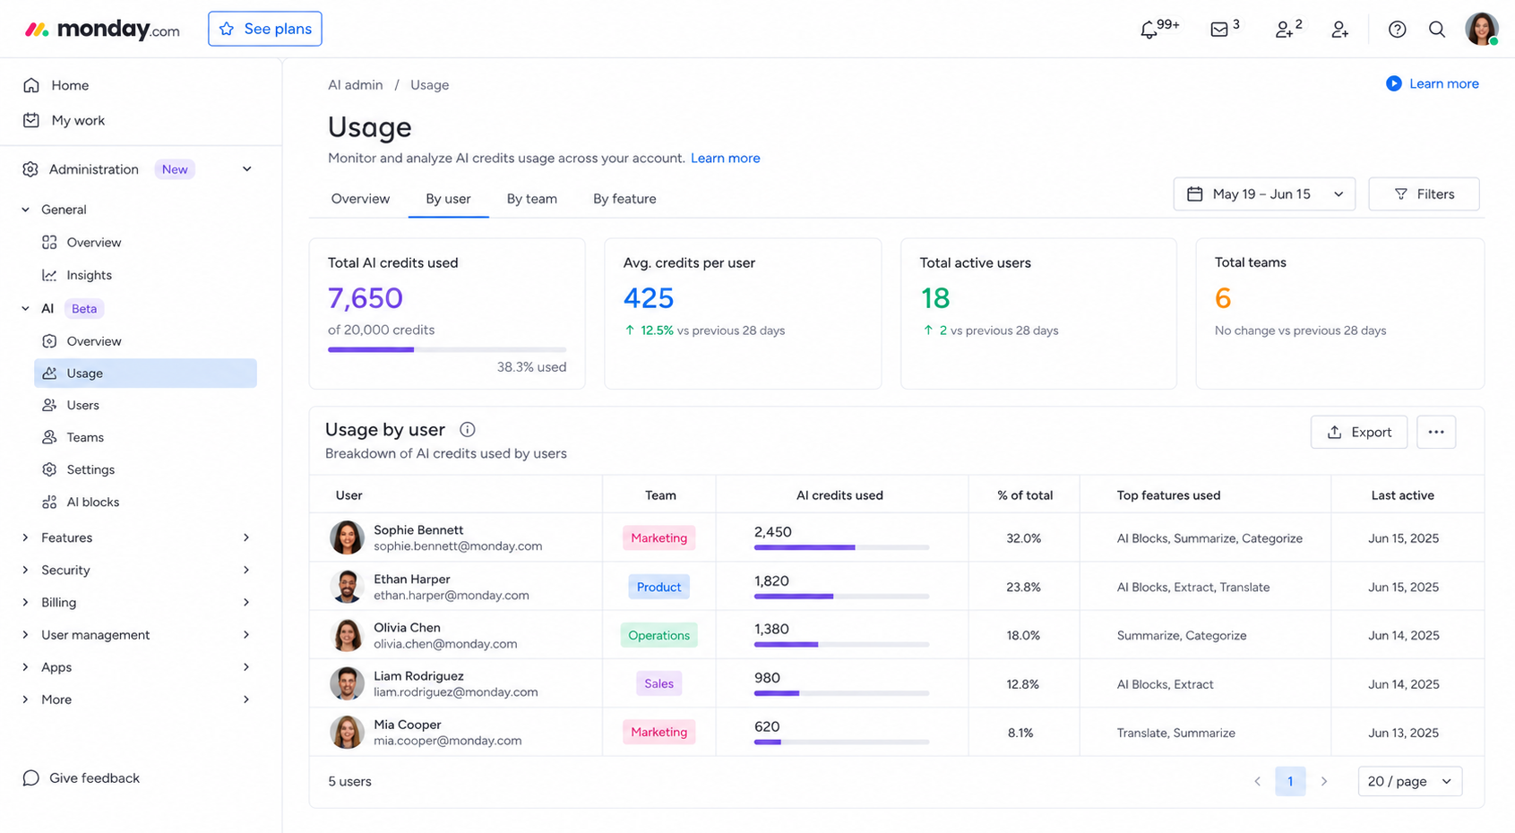The height and width of the screenshot is (833, 1515).
Task: Expand the Features section
Action: (136, 537)
